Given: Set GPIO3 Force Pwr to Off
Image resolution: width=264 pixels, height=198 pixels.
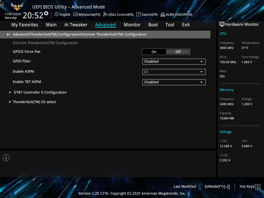Looking at the screenshot, I should tap(178, 52).
